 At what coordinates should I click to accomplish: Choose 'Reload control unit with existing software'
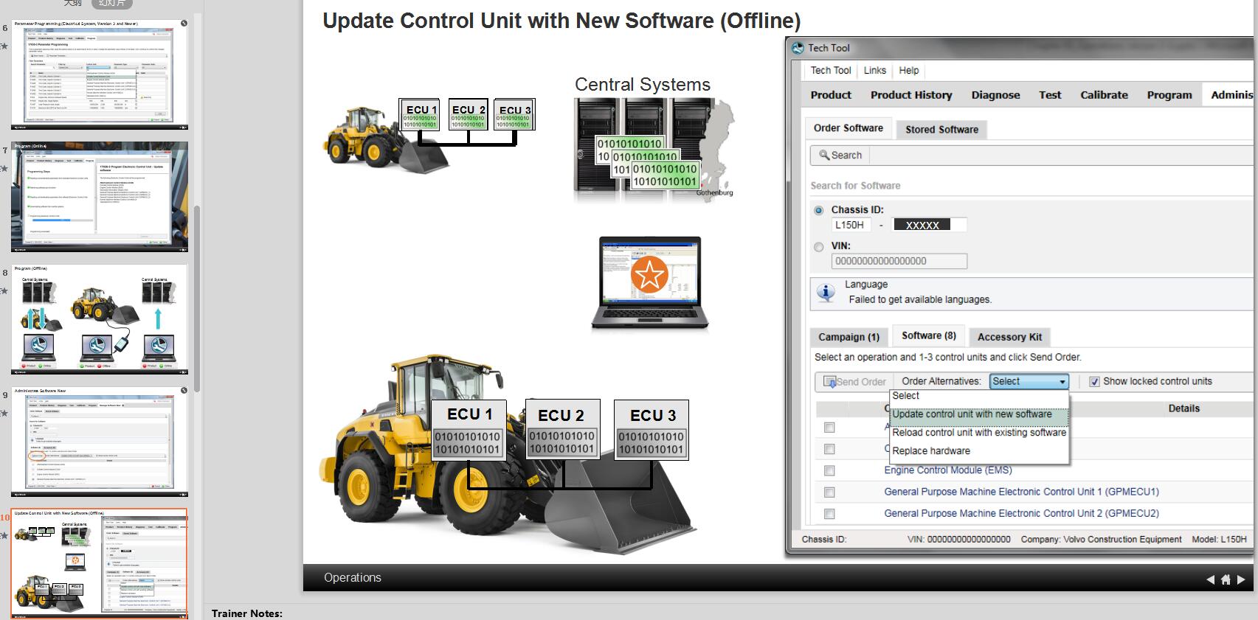click(979, 433)
